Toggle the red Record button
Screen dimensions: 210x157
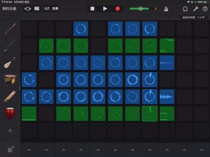118,9
